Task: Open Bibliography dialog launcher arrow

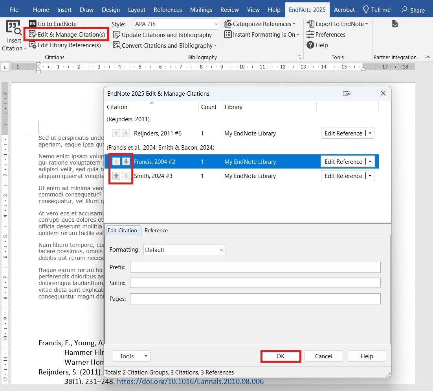Action: click(x=299, y=57)
